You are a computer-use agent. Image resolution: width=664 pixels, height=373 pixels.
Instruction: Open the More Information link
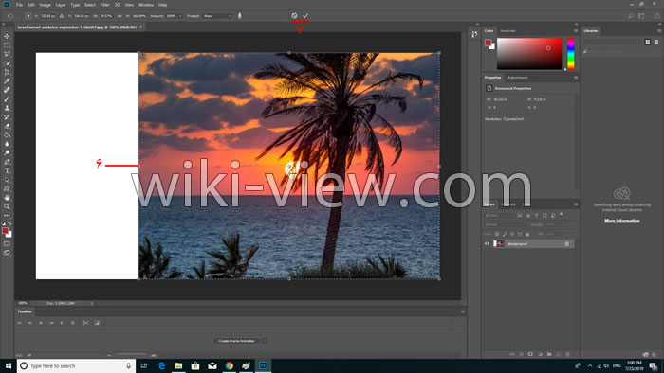click(621, 221)
